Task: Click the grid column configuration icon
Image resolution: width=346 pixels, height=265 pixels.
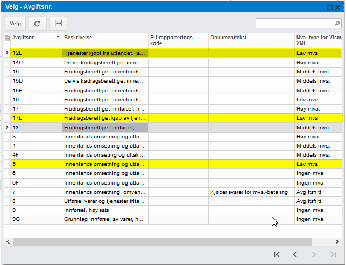Action: click(x=7, y=38)
